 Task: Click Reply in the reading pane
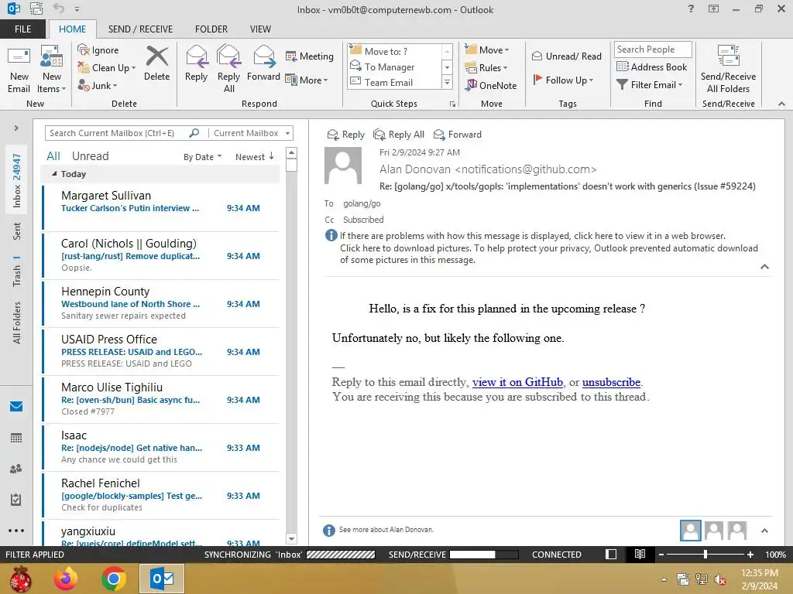(x=346, y=135)
